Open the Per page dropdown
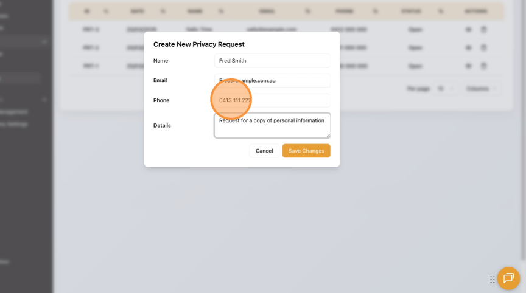The image size is (526, 293). 447,89
